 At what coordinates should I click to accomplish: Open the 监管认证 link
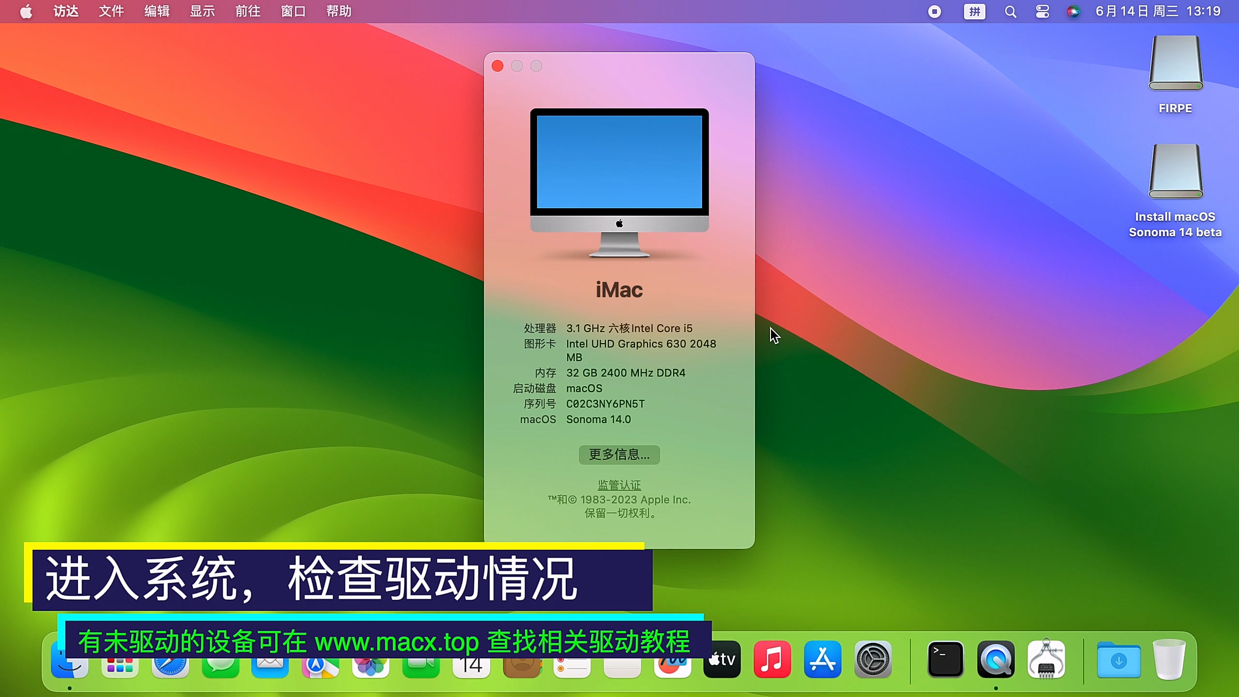619,485
